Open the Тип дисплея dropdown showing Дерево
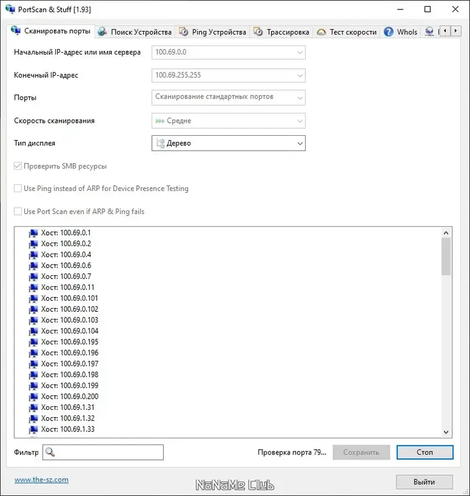The width and height of the screenshot is (470, 496). tap(228, 143)
